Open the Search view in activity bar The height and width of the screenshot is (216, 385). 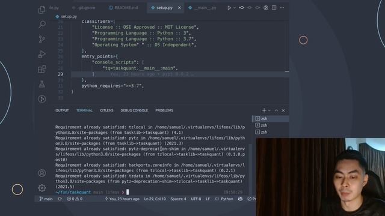coord(42,24)
